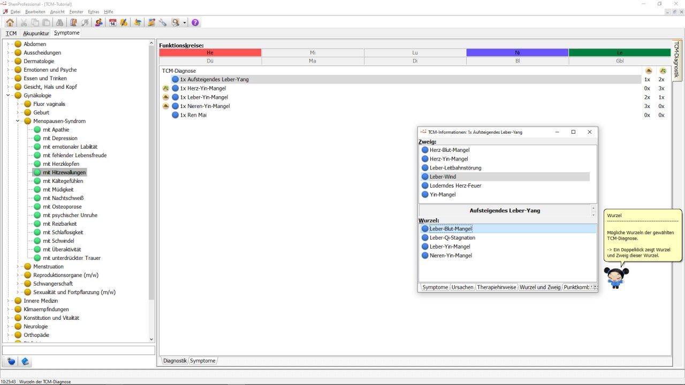Open dropdown arrow next to magnifier icon
This screenshot has width=685, height=385.
tap(185, 22)
